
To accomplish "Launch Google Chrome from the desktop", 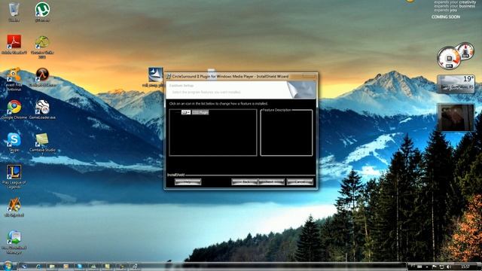I will pos(14,109).
